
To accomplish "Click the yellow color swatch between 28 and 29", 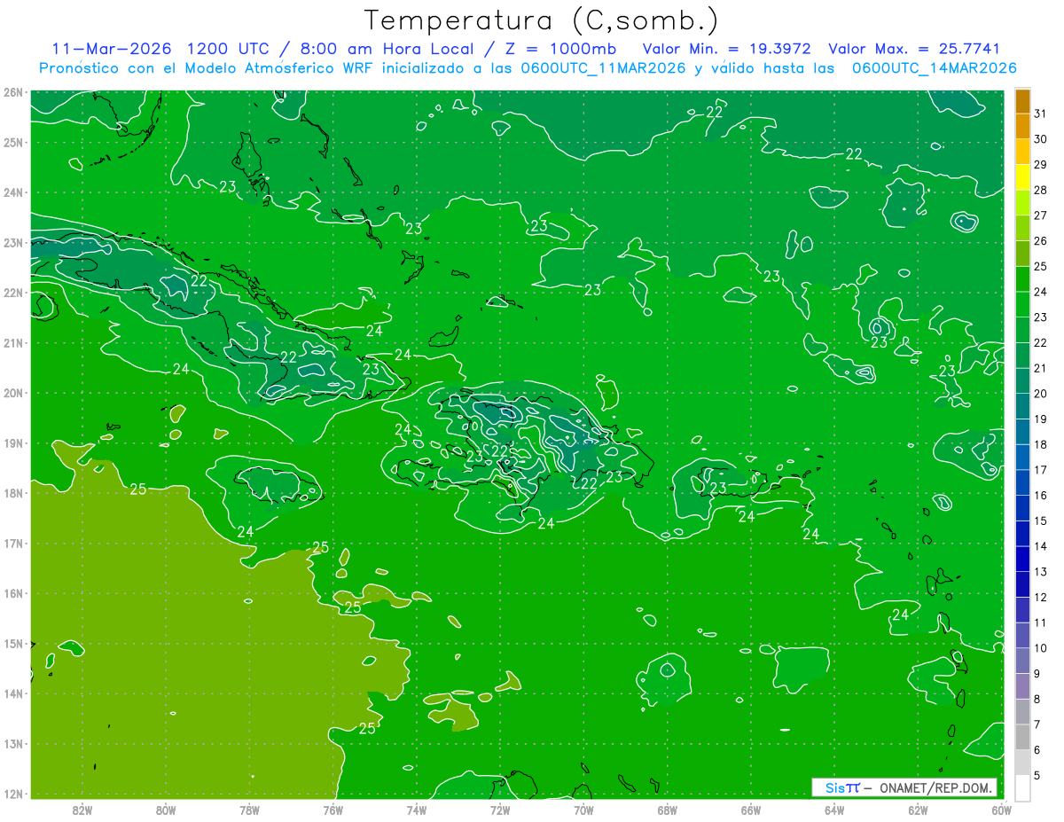I will (1022, 176).
